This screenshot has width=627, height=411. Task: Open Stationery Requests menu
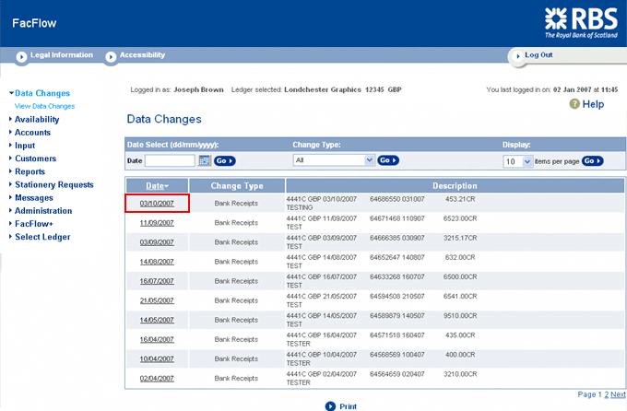[x=54, y=184]
